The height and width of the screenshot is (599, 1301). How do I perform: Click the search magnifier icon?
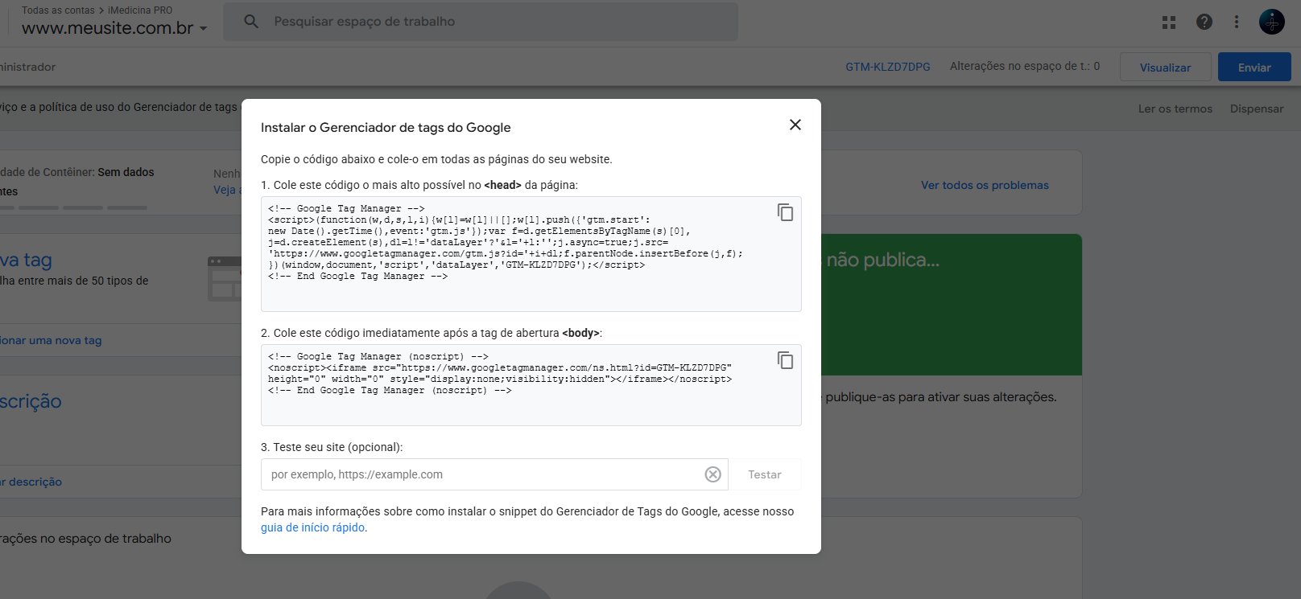click(251, 22)
